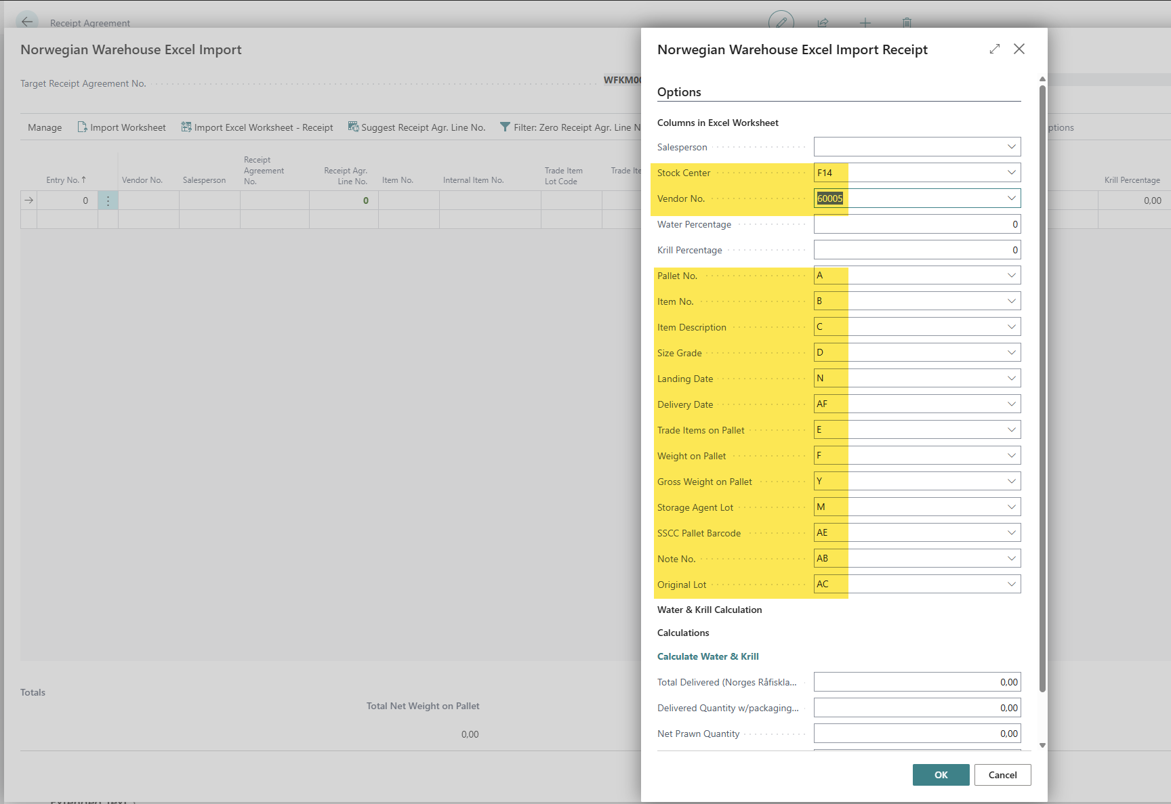This screenshot has width=1171, height=804.
Task: Expand the Landing Date column dropdown
Action: pos(1011,379)
